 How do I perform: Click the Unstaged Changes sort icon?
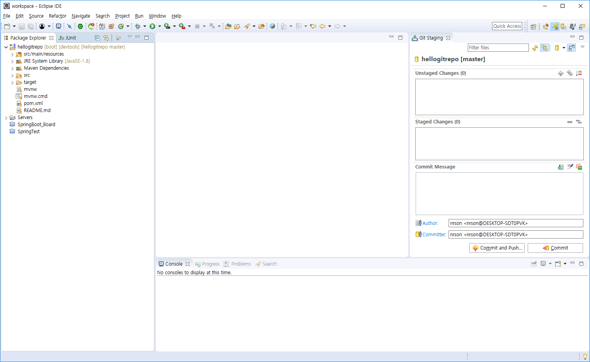[x=579, y=73]
